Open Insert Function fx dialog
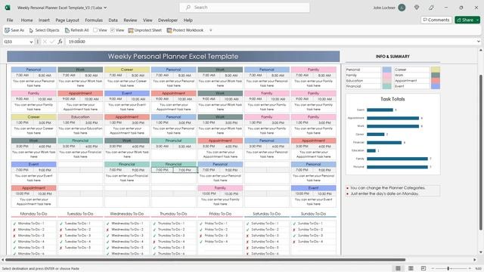The height and width of the screenshot is (272, 484). coord(60,42)
